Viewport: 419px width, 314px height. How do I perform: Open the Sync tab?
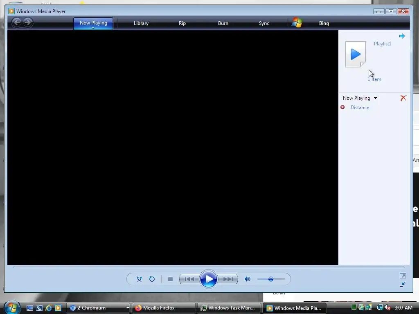(x=264, y=23)
